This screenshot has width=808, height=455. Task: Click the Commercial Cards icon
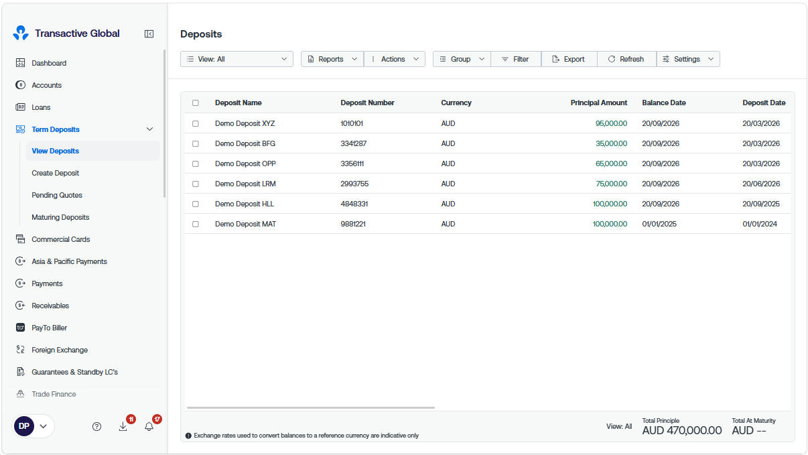point(20,239)
